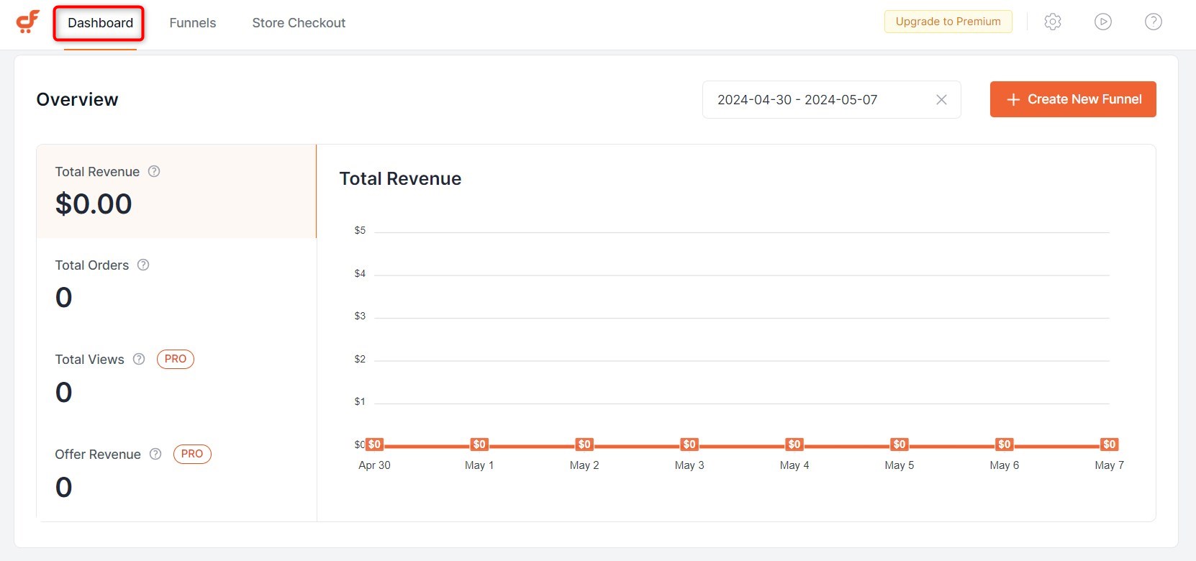
Task: Click the PRO badge beside Total Views
Action: (176, 359)
